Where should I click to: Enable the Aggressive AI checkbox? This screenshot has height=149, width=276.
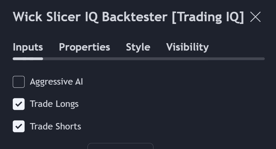click(19, 82)
